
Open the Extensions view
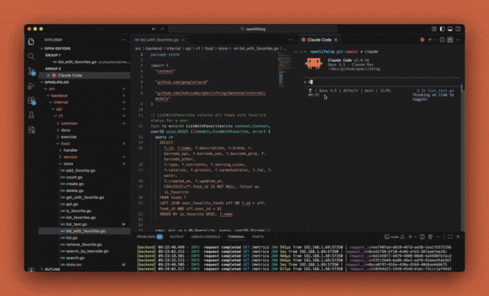(x=31, y=101)
